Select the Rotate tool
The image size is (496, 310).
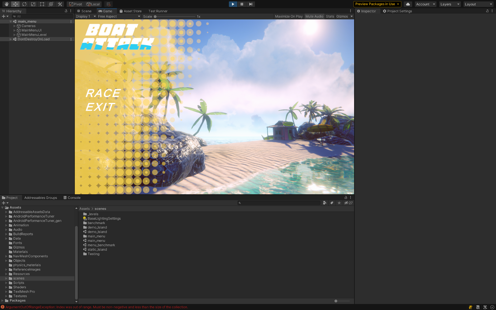[24, 4]
